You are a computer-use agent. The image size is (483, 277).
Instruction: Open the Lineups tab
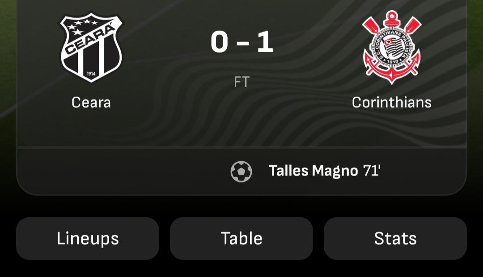[x=88, y=239]
